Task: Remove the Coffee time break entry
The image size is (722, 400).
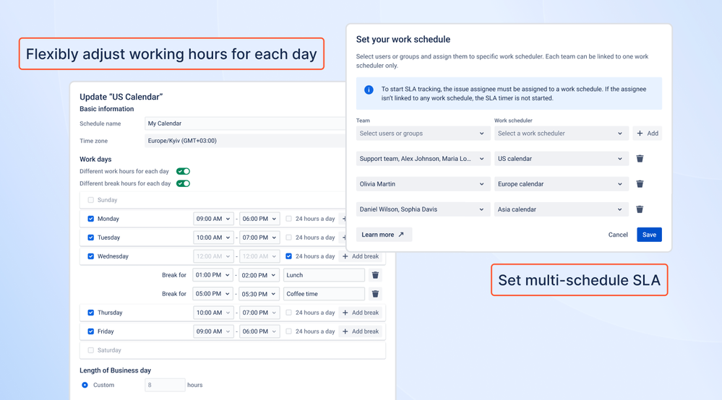Action: [x=375, y=294]
